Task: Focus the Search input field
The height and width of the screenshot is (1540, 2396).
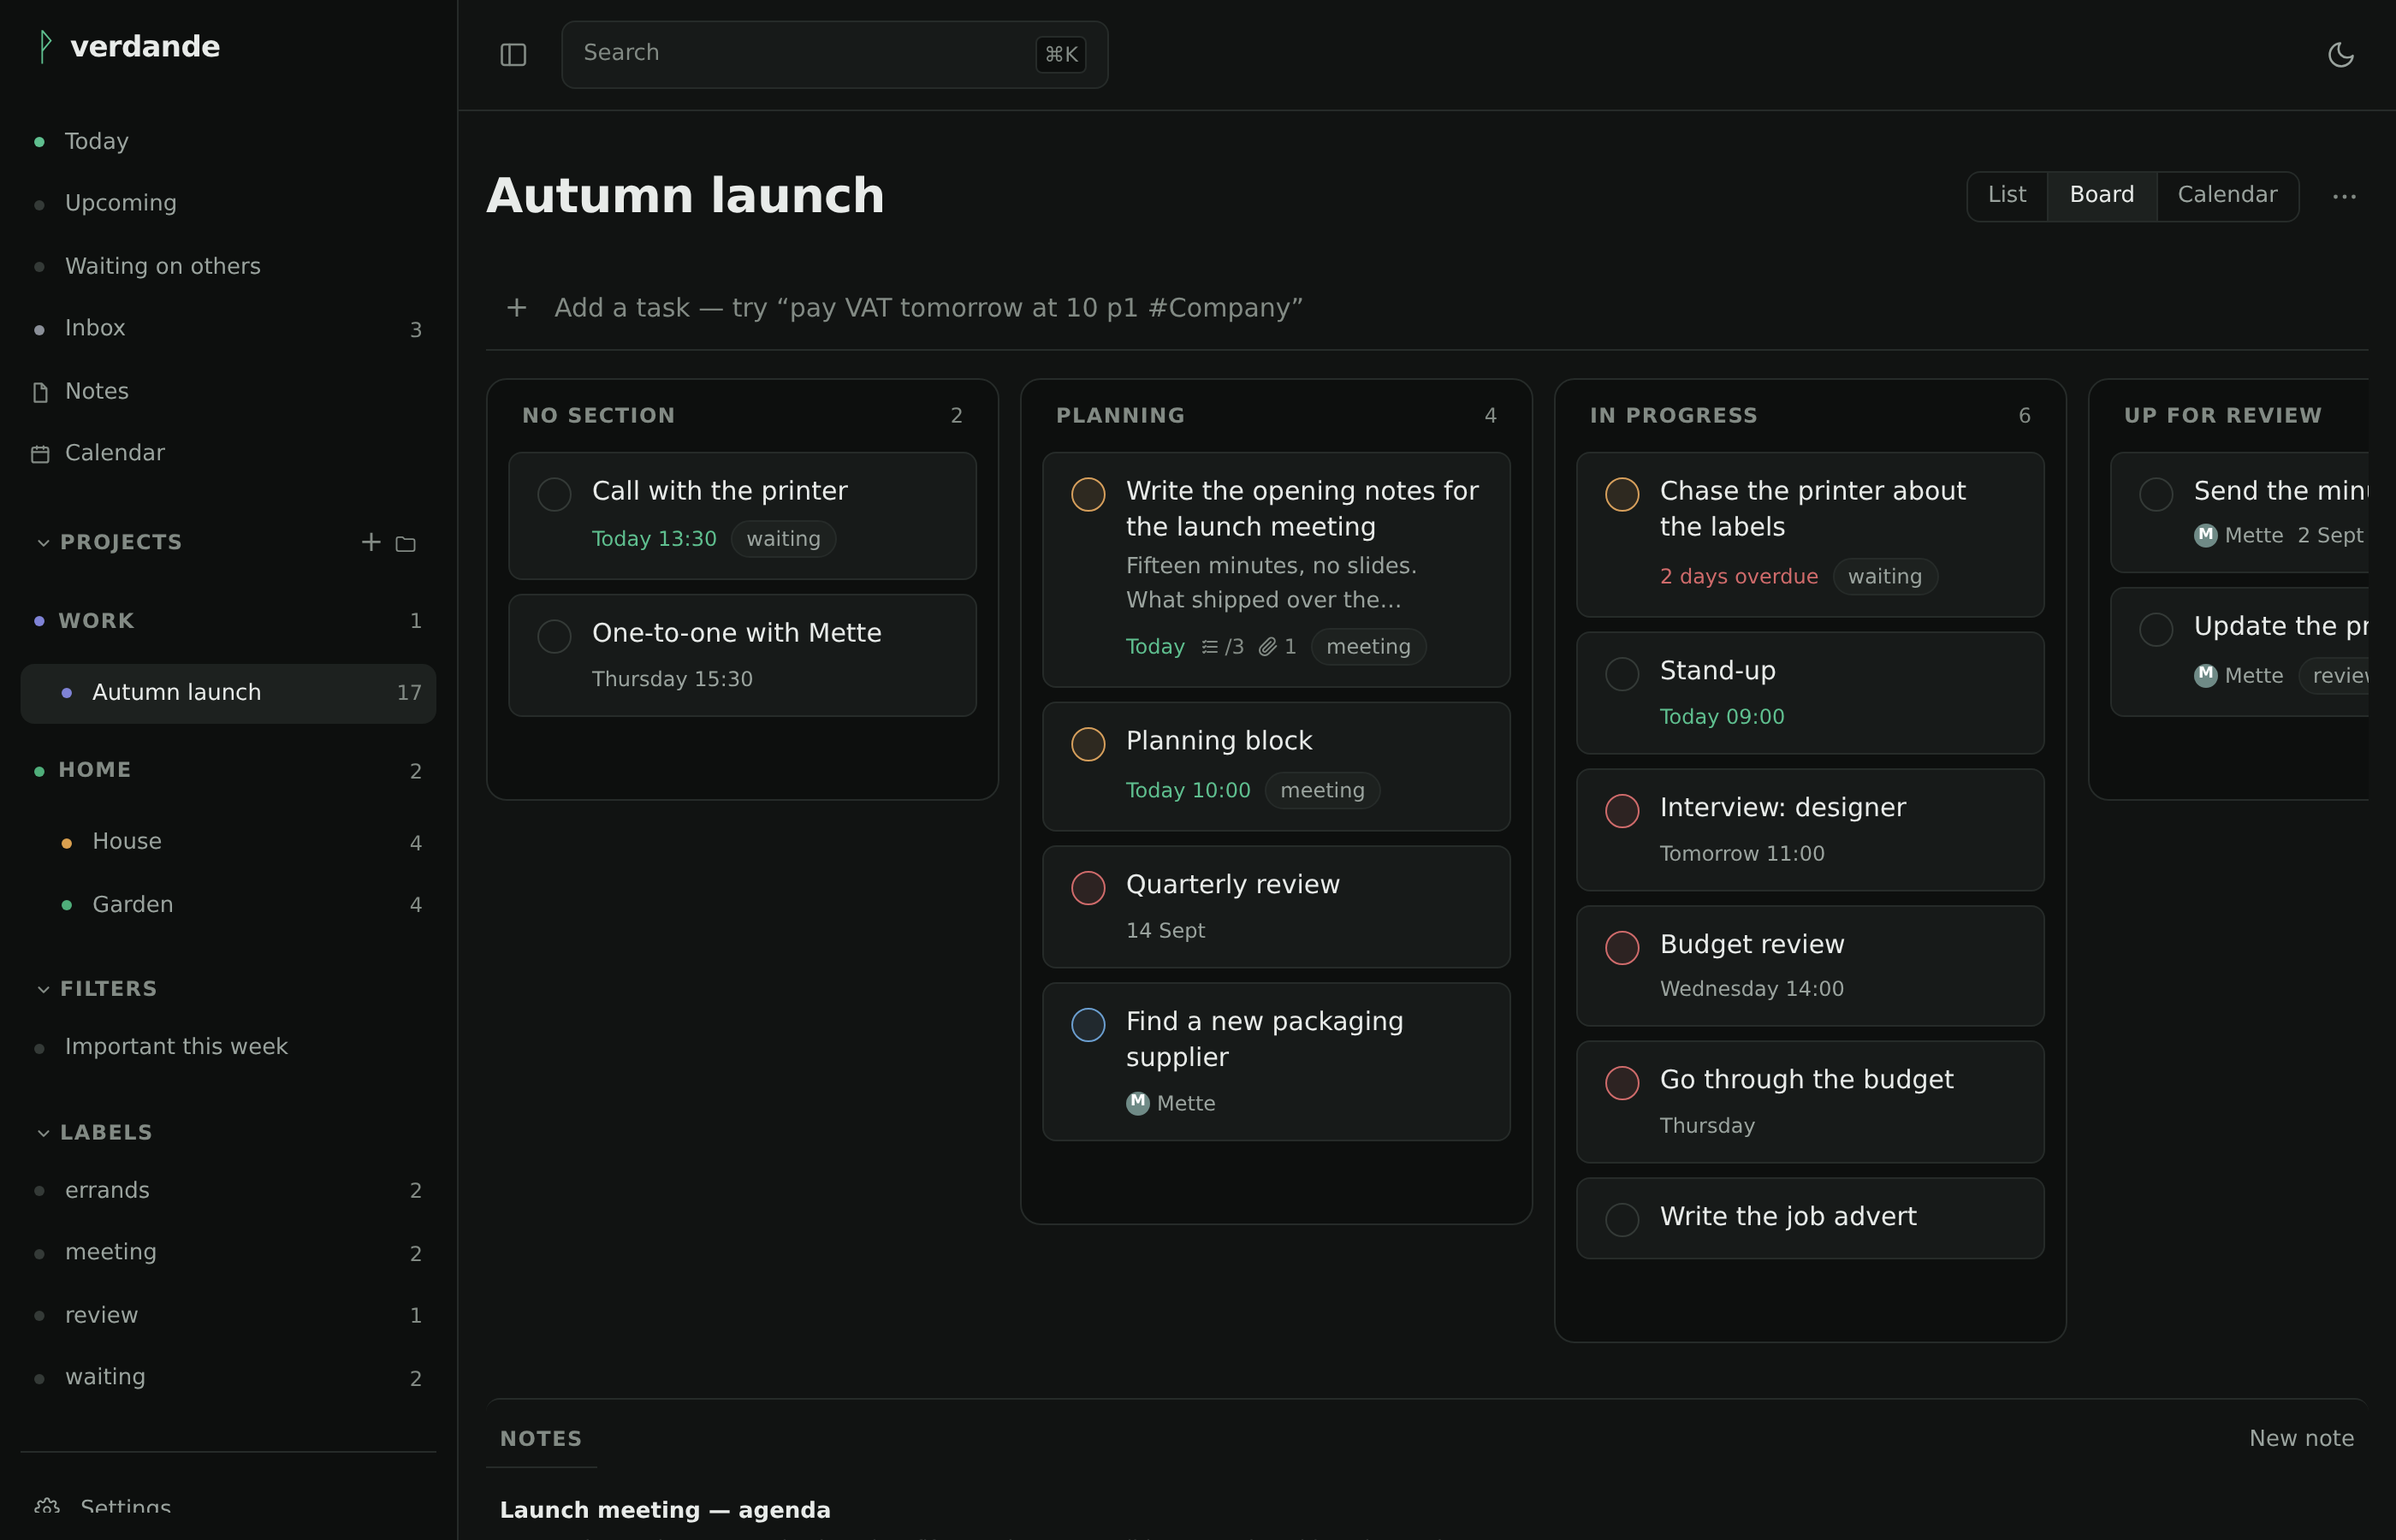Action: 835,54
